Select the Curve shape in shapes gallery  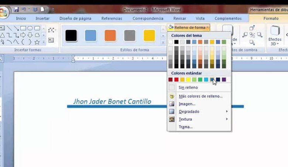16,42
